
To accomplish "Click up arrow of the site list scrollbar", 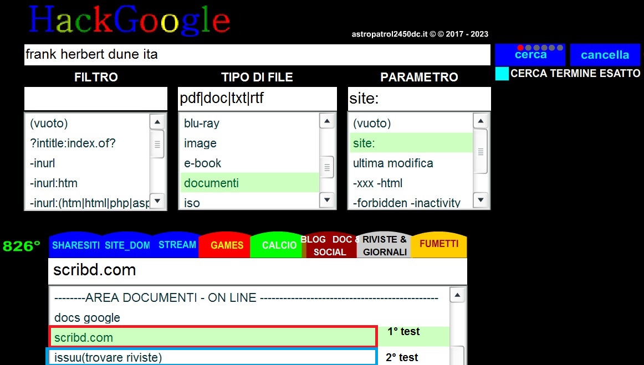I will [457, 295].
